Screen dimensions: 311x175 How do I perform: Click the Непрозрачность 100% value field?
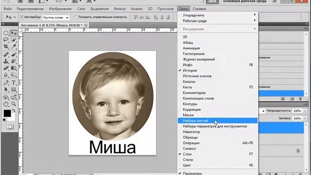297,111
